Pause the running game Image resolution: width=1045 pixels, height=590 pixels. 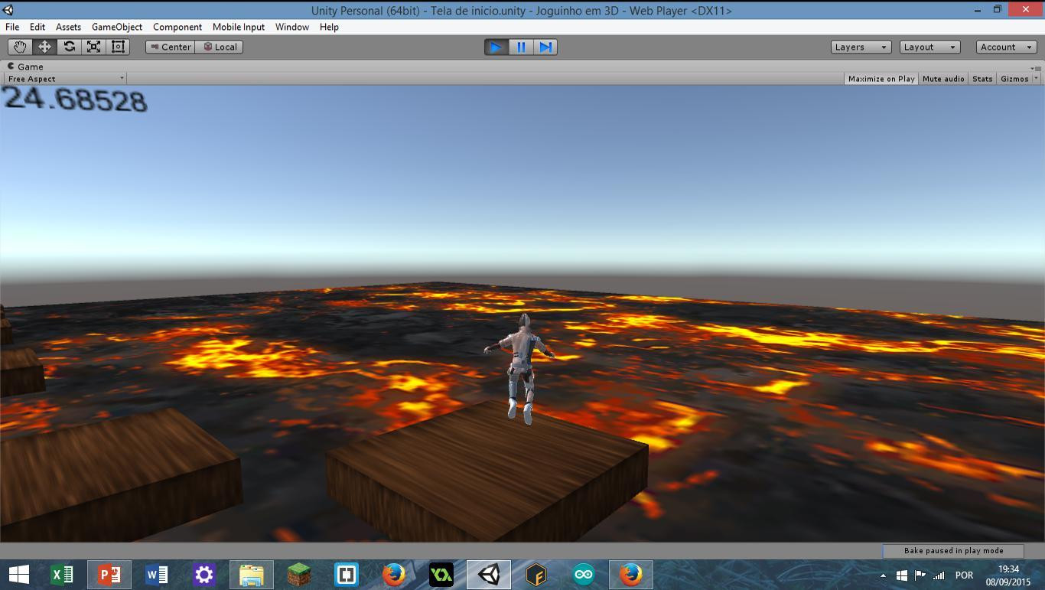(520, 47)
